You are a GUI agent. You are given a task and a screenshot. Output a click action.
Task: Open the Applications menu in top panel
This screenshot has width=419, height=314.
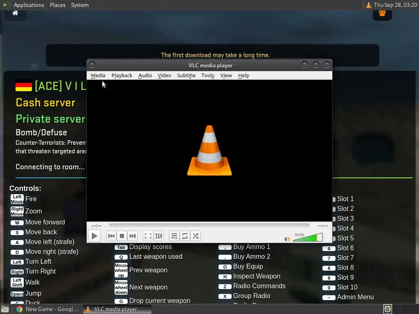click(x=29, y=5)
